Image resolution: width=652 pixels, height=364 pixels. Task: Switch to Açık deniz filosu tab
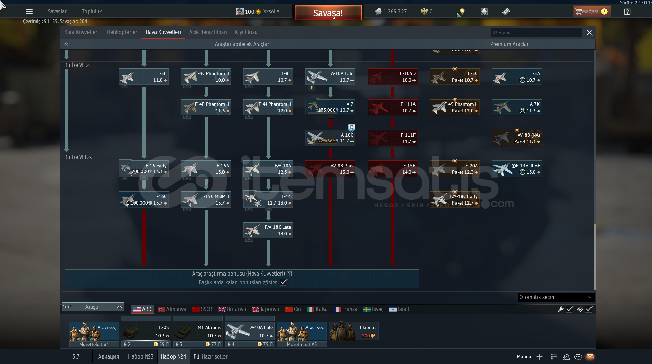(208, 32)
